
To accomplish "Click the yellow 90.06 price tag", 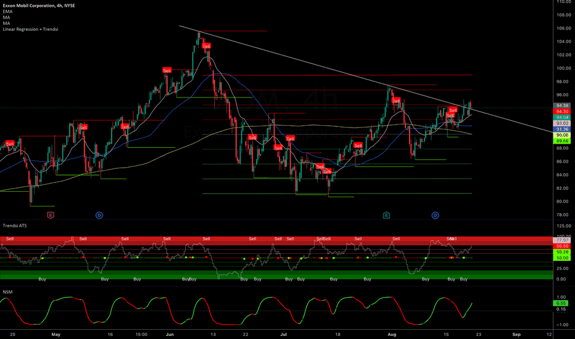I will pos(561,135).
